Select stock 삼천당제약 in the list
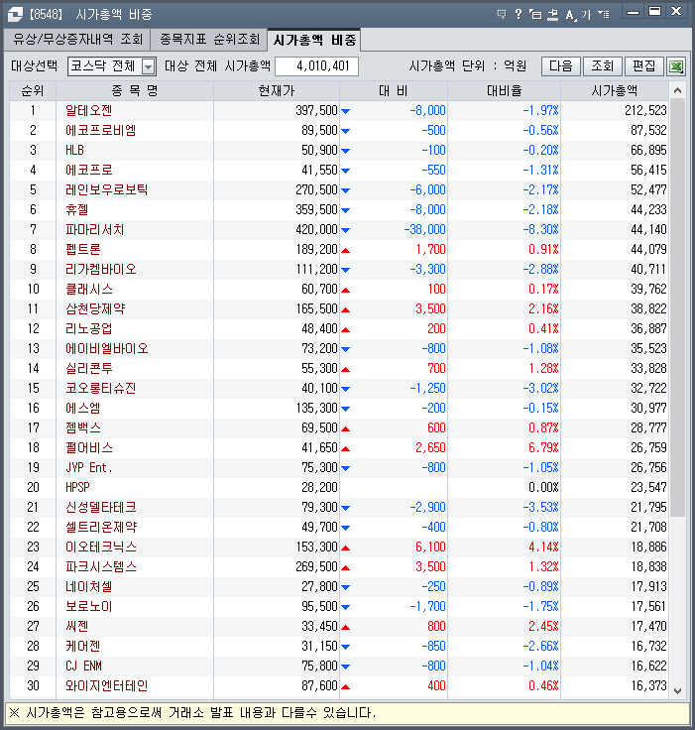Viewport: 695px width, 730px height. 95,309
